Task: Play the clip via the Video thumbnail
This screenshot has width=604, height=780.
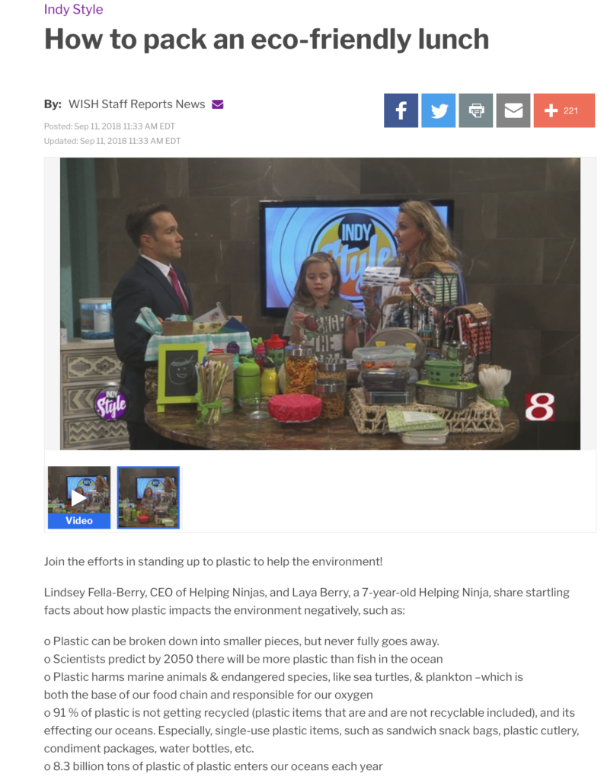Action: pos(79,497)
